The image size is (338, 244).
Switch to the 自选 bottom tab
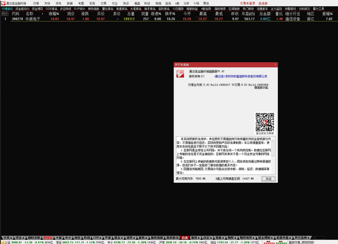point(185,238)
